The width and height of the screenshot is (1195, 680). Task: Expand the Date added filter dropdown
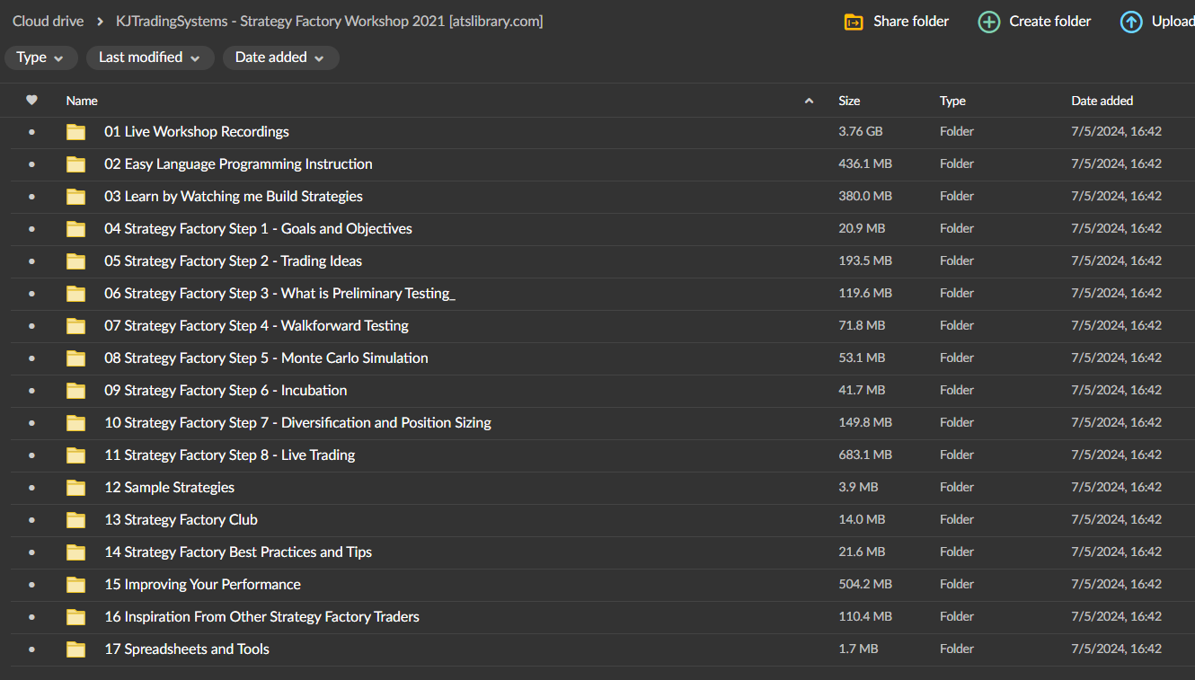tap(280, 57)
